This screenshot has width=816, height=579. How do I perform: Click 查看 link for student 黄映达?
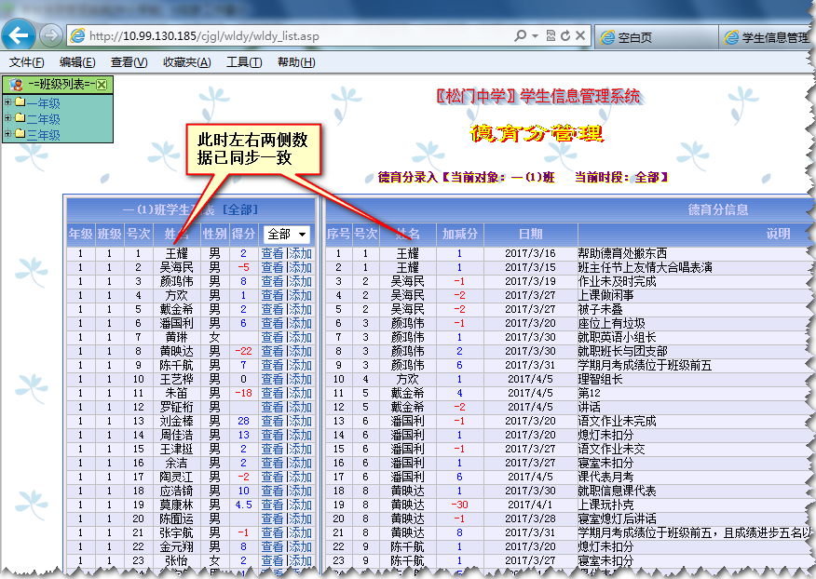272,351
